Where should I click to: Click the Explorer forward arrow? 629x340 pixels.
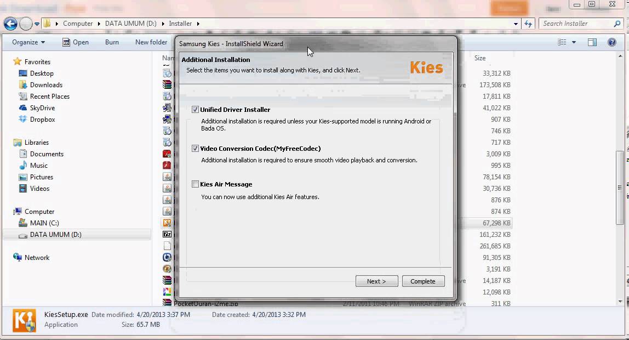(x=26, y=24)
